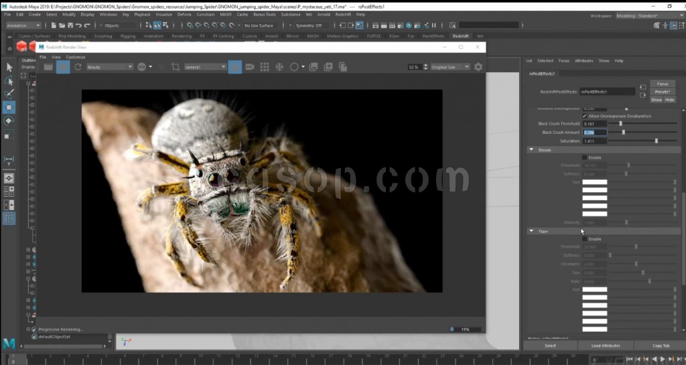Click the Show button in Attribute Editor
The width and height of the screenshot is (686, 365).
click(657, 100)
